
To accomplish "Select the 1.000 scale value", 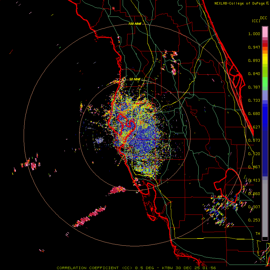I will [x=254, y=34].
